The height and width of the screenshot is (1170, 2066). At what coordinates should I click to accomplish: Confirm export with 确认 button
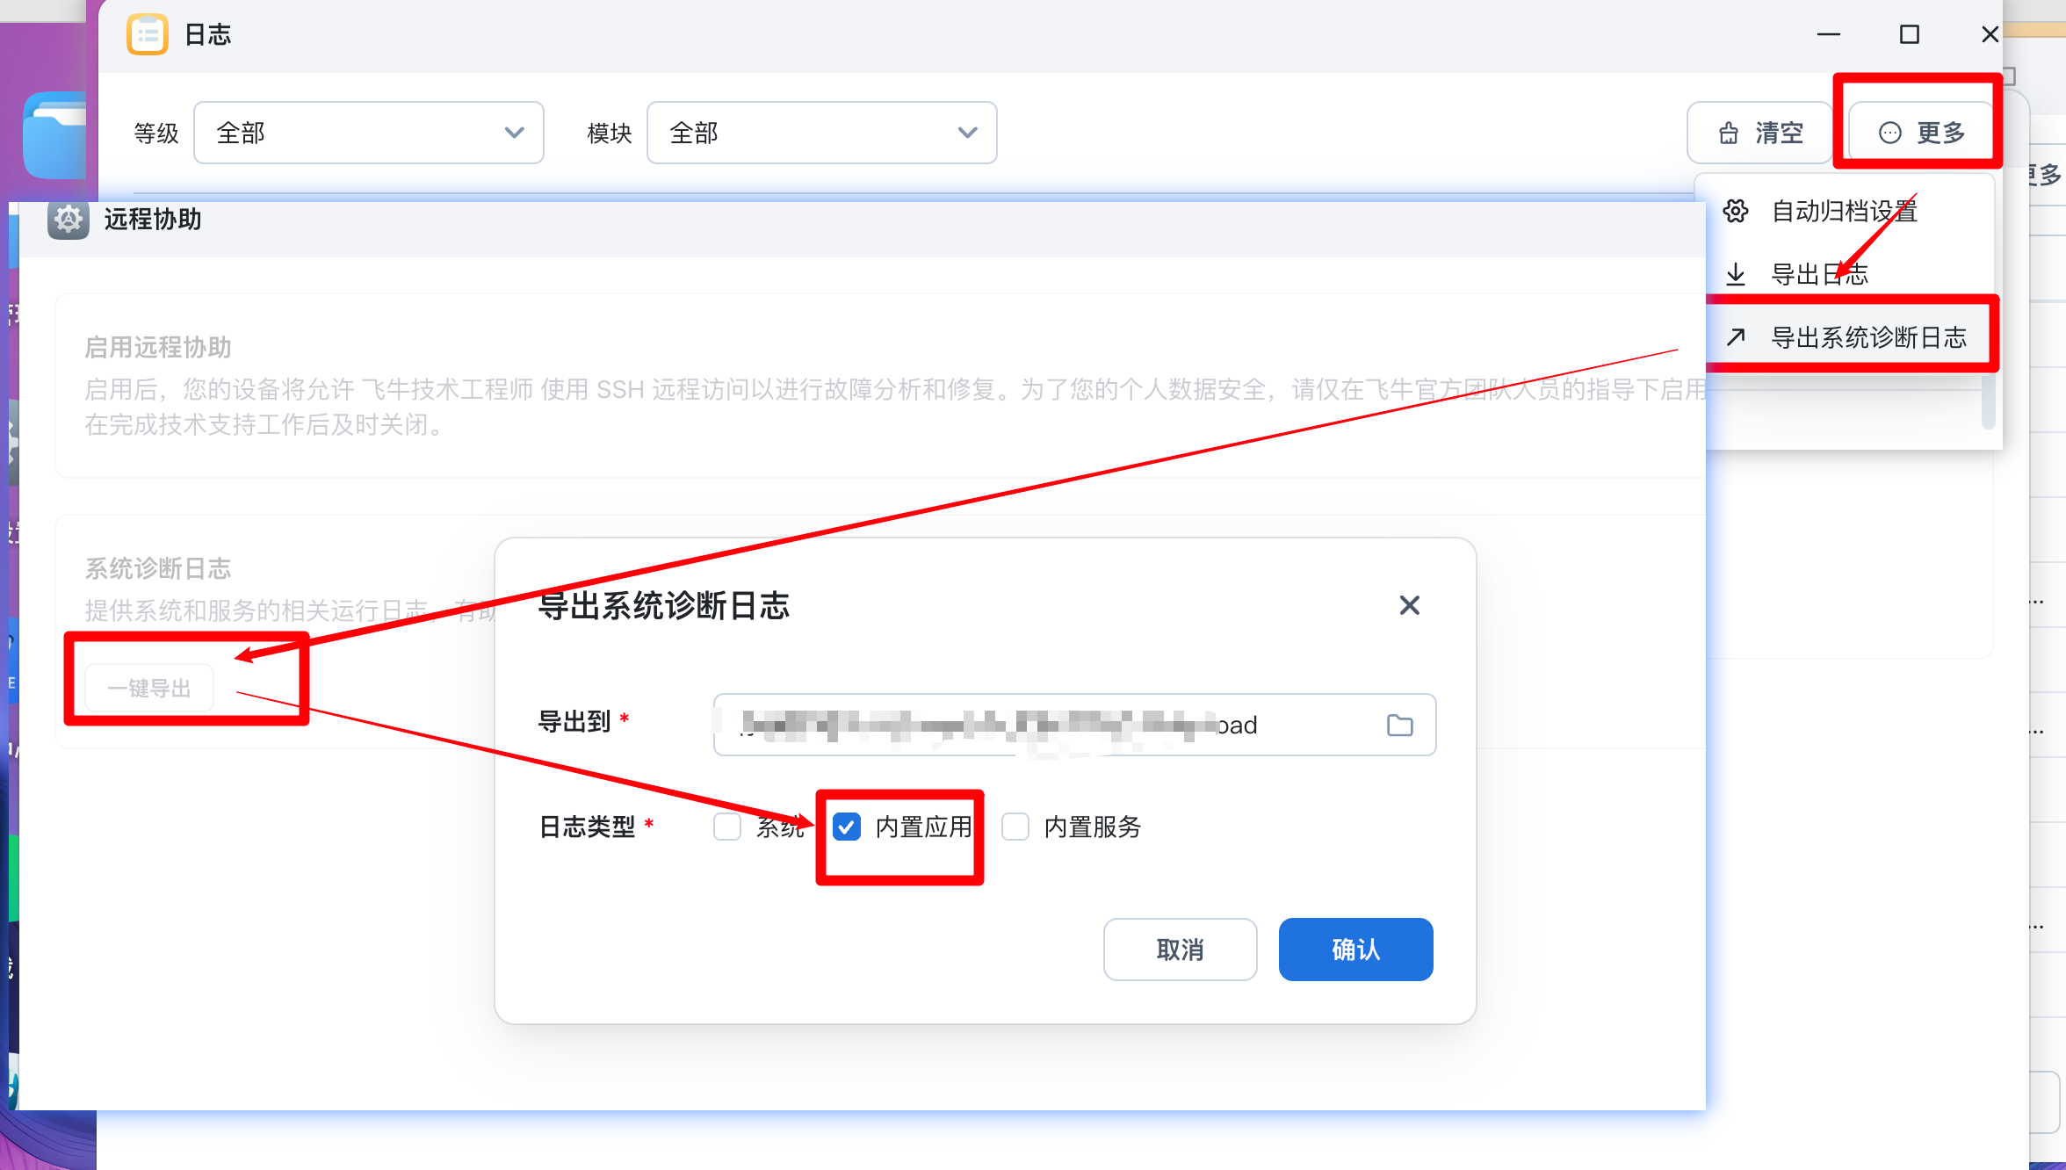tap(1355, 950)
